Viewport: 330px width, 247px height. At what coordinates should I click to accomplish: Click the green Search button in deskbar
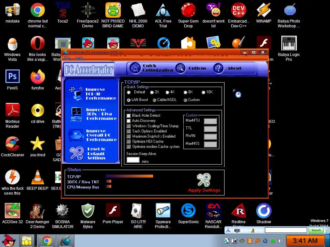[x=316, y=230]
